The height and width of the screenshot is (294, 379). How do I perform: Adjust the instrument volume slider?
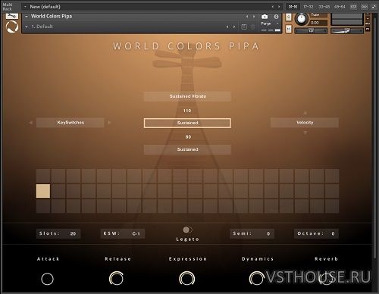[x=347, y=31]
